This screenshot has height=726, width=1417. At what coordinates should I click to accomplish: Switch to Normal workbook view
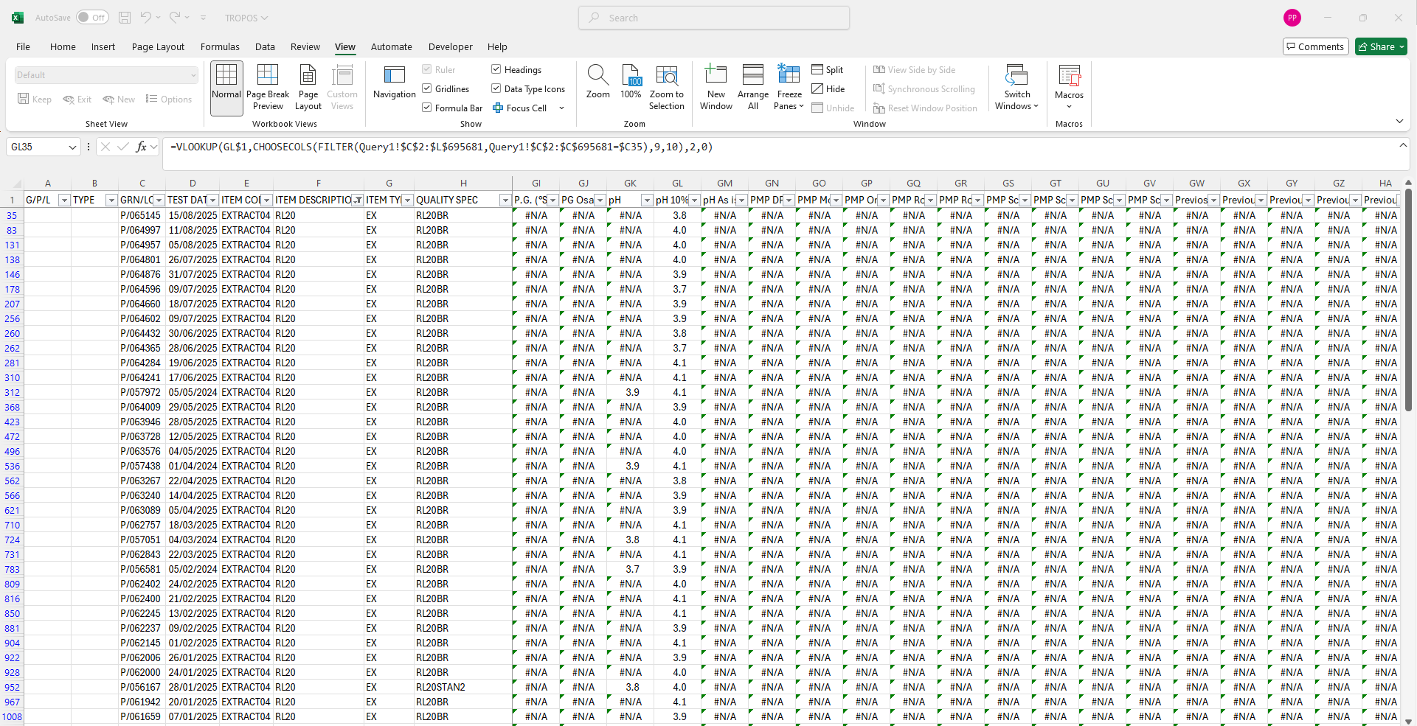[x=226, y=88]
